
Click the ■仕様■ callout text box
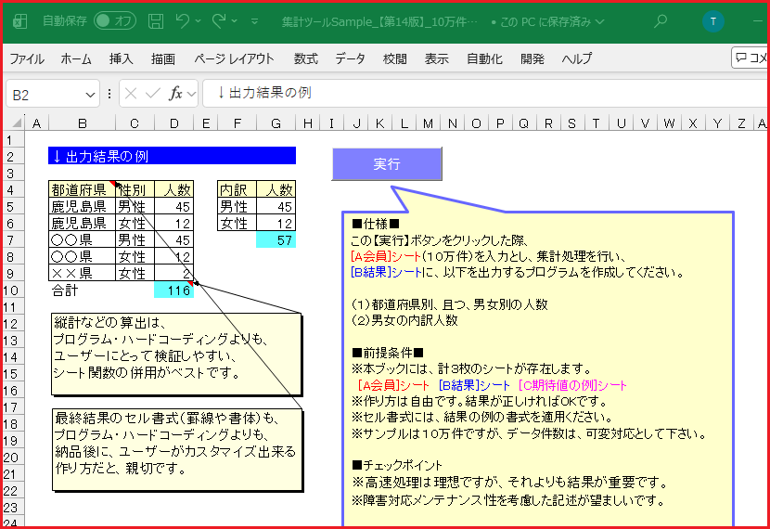[x=538, y=368]
